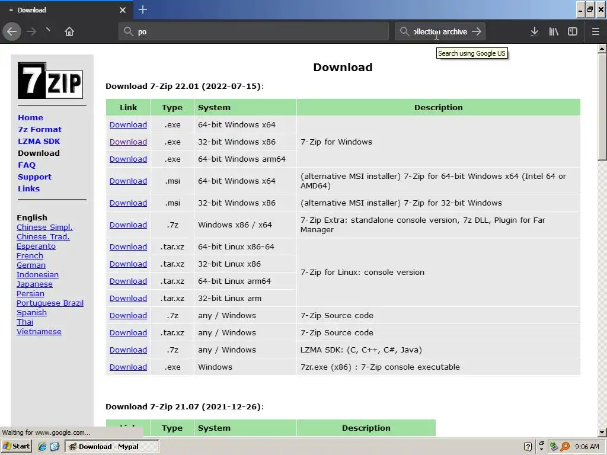The width and height of the screenshot is (607, 455).
Task: Go back with the browser back arrow
Action: [x=12, y=31]
